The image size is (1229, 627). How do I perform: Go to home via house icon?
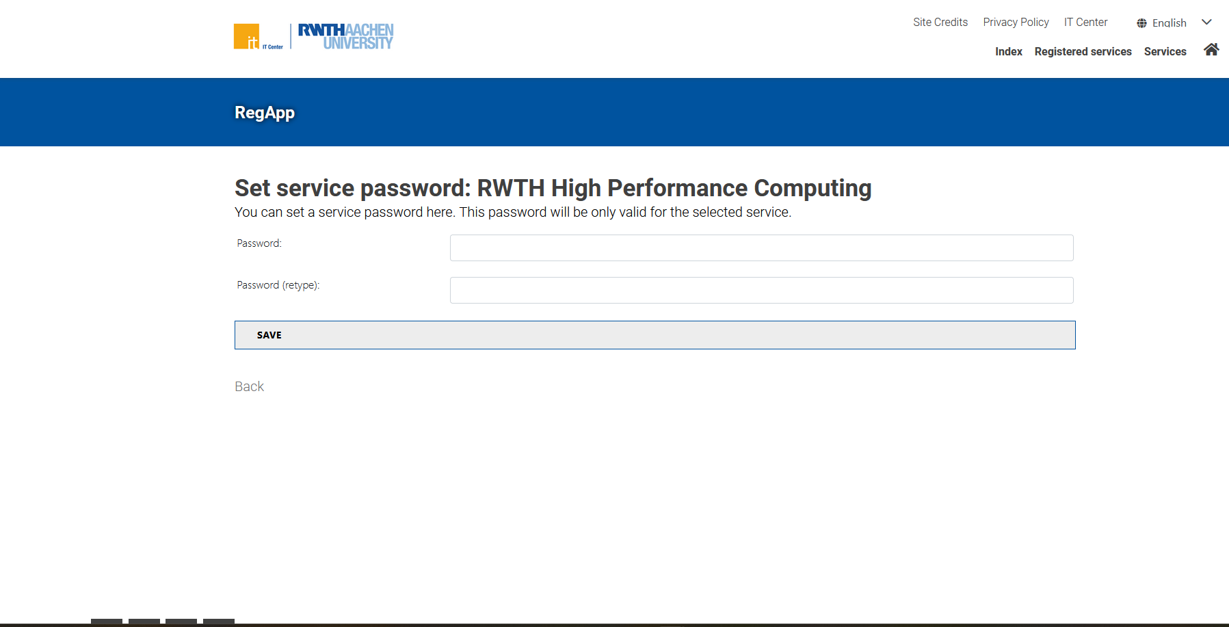pyautogui.click(x=1211, y=50)
